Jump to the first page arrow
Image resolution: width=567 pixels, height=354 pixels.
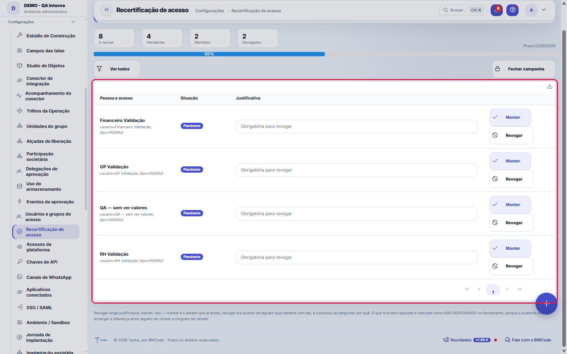(x=467, y=289)
